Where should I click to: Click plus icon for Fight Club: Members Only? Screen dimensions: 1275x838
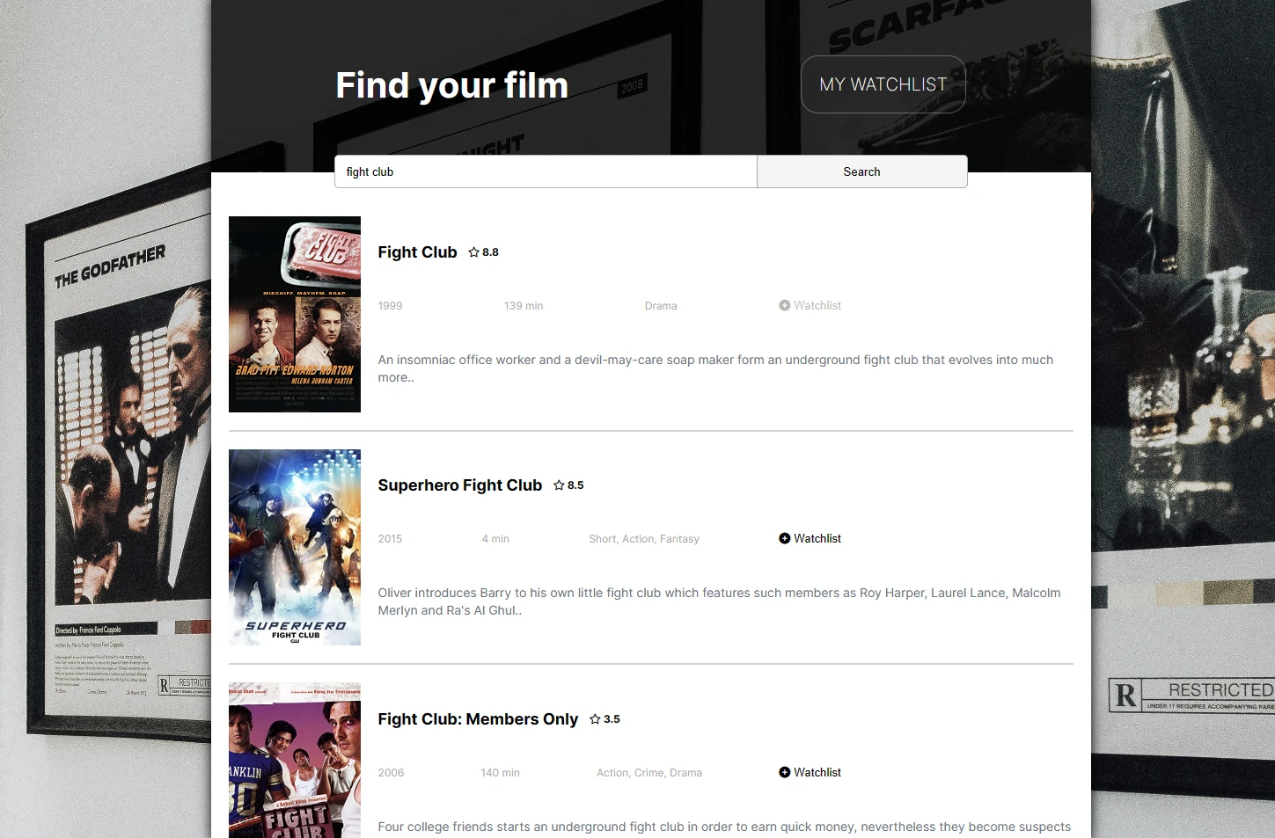(x=784, y=772)
